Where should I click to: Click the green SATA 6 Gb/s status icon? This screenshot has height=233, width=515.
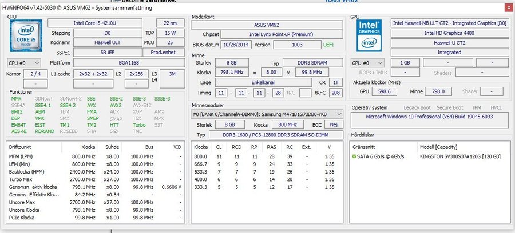355,156
